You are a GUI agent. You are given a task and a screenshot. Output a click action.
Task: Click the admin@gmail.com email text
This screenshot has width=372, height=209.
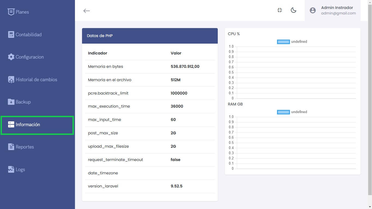tap(338, 13)
